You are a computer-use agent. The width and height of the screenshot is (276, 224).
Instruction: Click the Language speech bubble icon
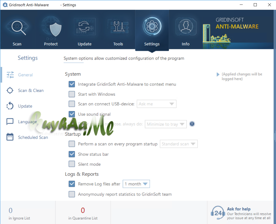(10, 121)
